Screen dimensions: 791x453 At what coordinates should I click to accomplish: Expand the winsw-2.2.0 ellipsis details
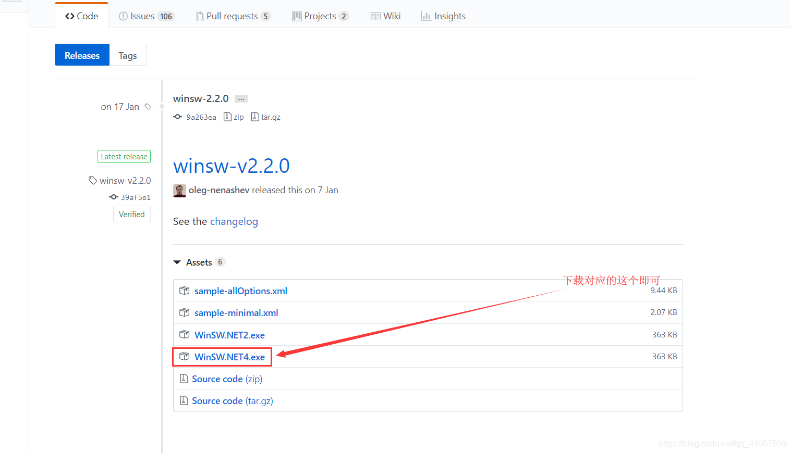pos(241,99)
